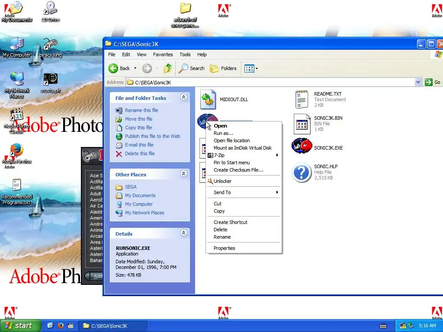443x332 pixels.
Task: Select the Mozilla Firefox desktop shortcut
Action: click(x=16, y=154)
